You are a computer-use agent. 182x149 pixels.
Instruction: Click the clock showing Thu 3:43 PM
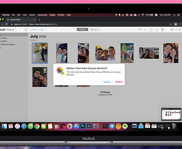165,15
